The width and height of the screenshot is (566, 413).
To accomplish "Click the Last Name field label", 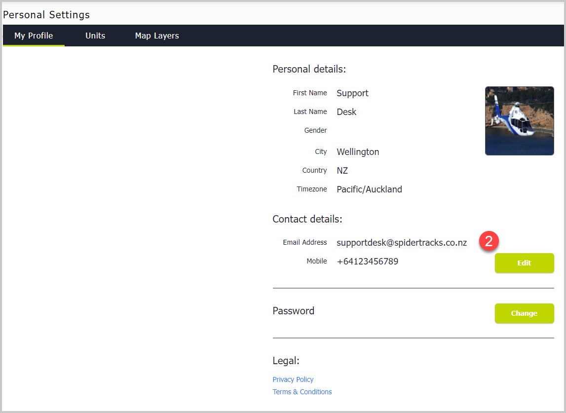I will pyautogui.click(x=310, y=112).
